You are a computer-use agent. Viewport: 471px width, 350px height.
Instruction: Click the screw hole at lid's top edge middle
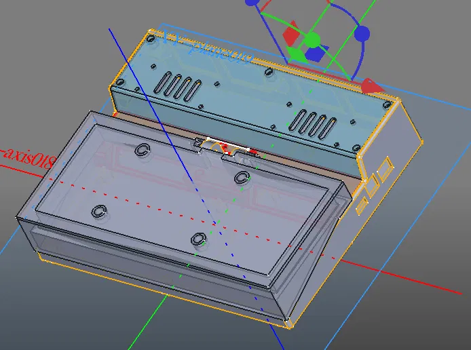tap(269, 72)
